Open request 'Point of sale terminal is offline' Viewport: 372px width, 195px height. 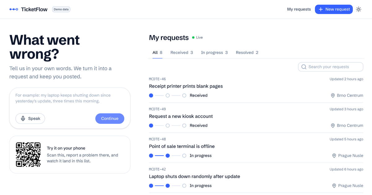coord(182,146)
